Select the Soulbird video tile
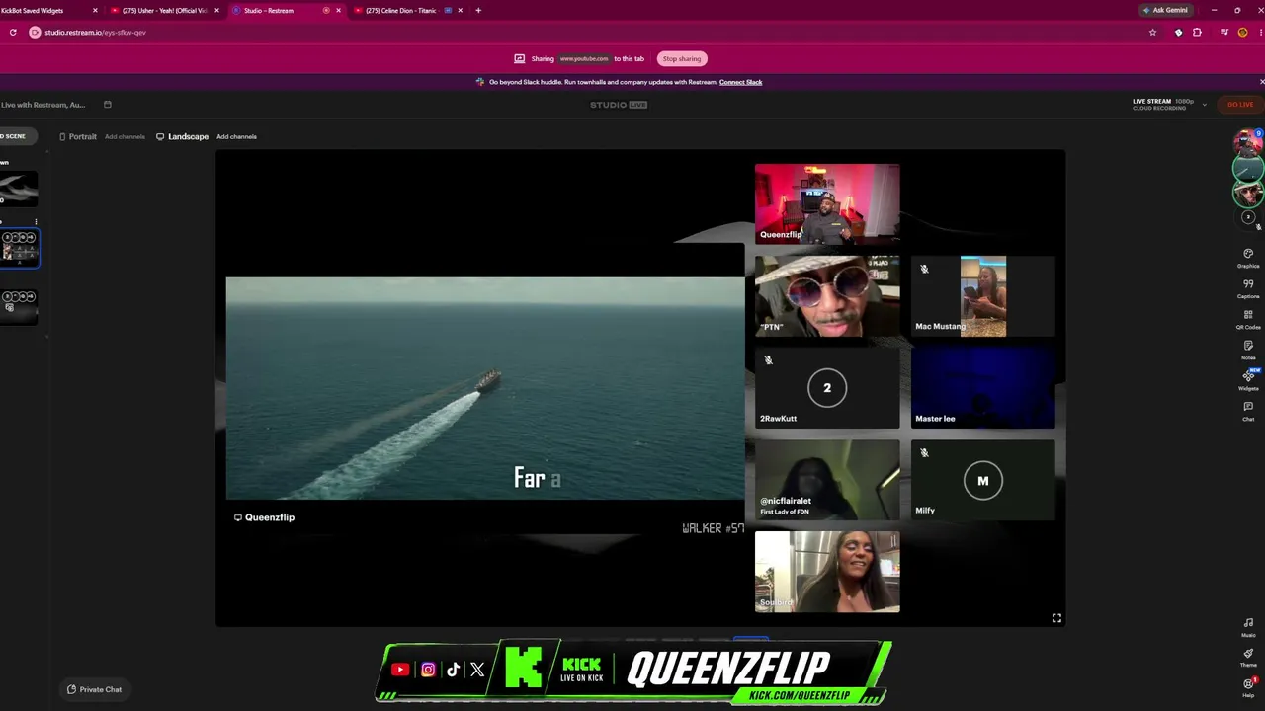This screenshot has height=711, width=1265. coord(827,572)
